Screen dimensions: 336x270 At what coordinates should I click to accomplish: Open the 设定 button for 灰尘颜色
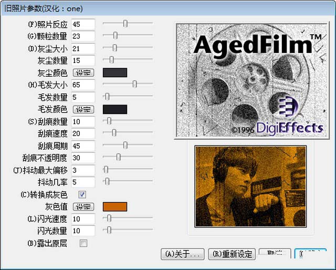[x=83, y=73]
